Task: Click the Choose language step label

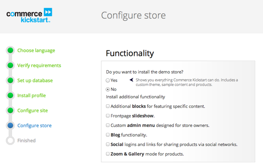Action: [36, 50]
